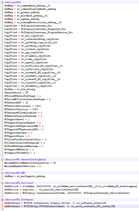Click line CopyFiles = nv_sysDrivers_RS_copyfiles__01

pyautogui.click(x=34, y=66)
